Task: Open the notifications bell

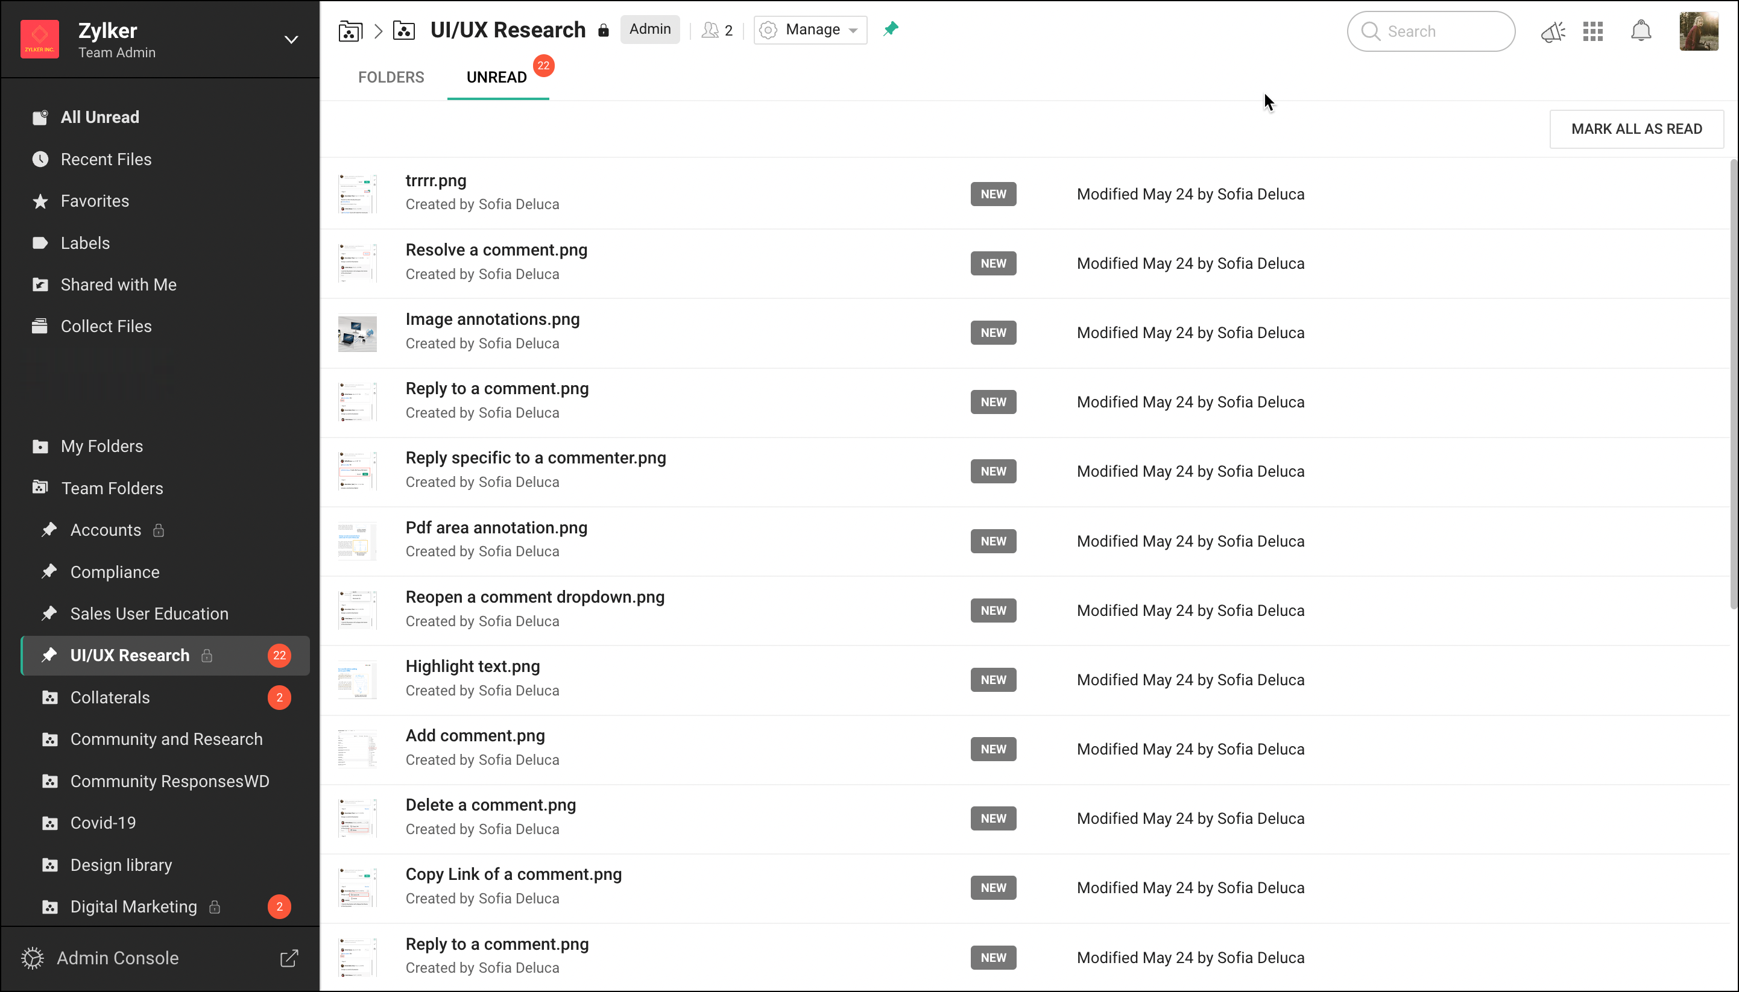Action: 1640,31
